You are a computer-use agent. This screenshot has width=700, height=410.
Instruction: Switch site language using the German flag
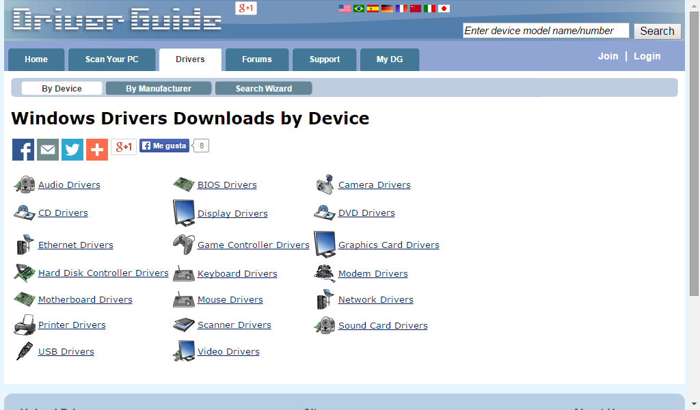tap(387, 8)
